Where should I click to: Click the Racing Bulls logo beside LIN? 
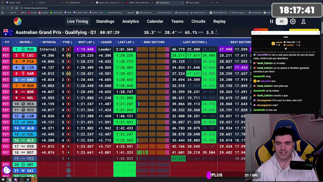click(23, 67)
